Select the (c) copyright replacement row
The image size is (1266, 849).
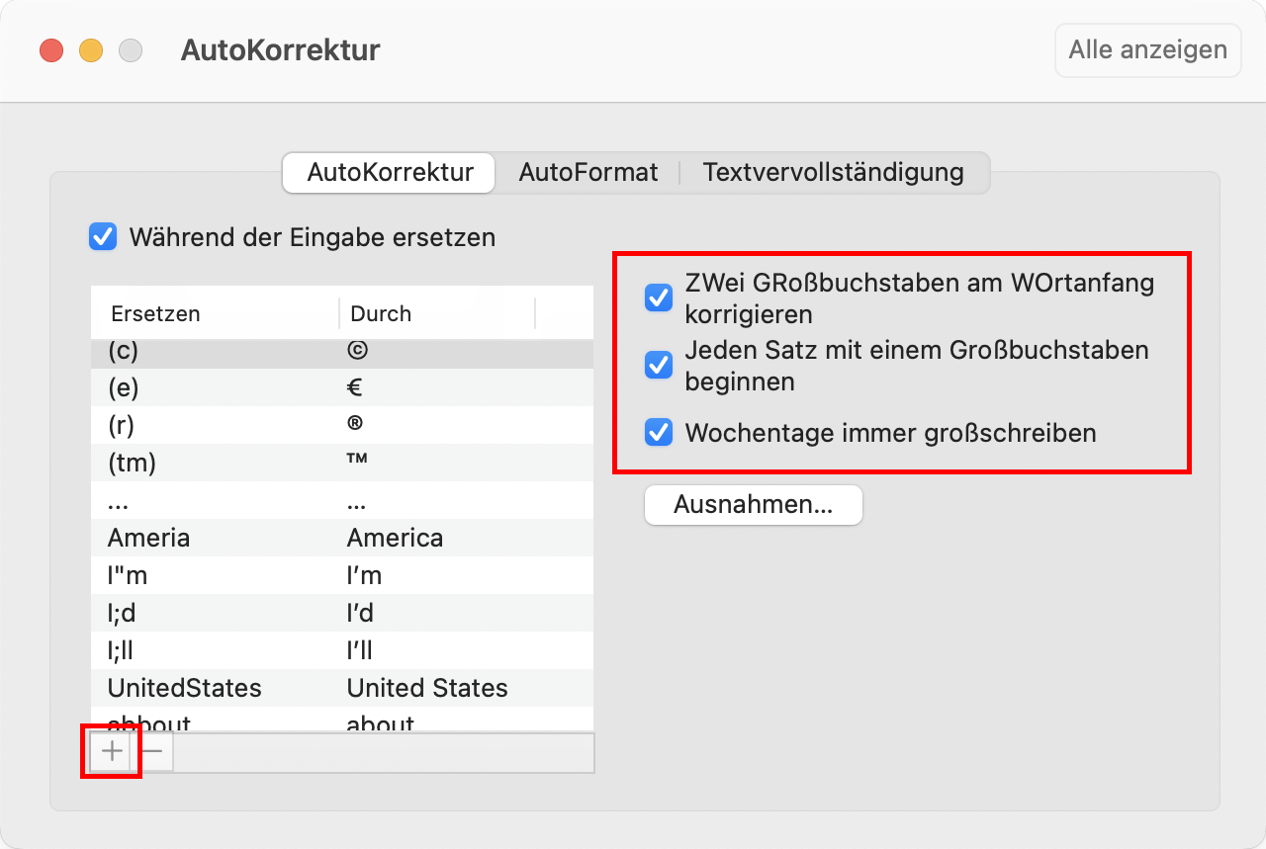(x=341, y=352)
